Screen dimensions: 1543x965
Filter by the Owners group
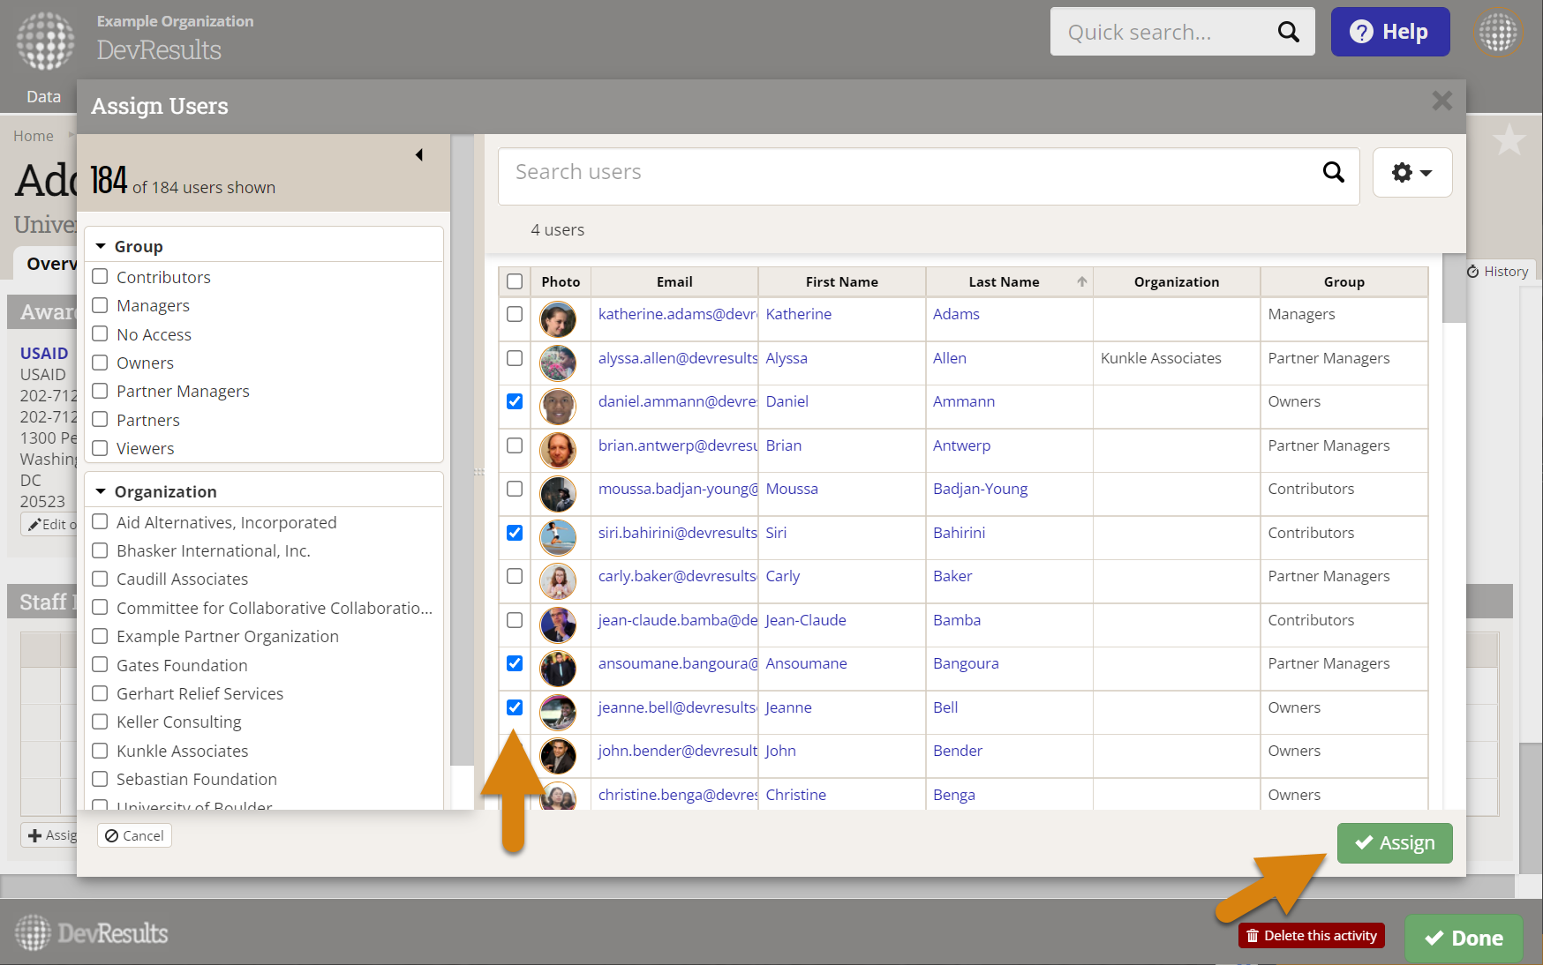tap(100, 363)
